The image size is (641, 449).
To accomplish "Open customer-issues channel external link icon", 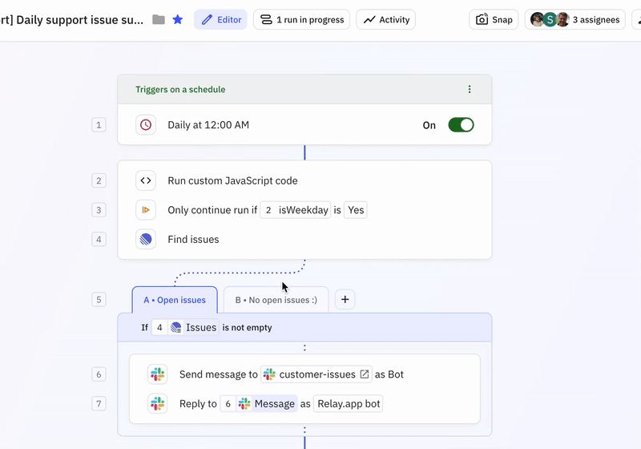I will [x=365, y=374].
